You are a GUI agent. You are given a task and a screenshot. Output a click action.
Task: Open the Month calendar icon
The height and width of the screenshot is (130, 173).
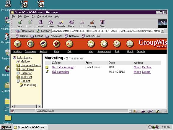pyautogui.click(x=130, y=44)
